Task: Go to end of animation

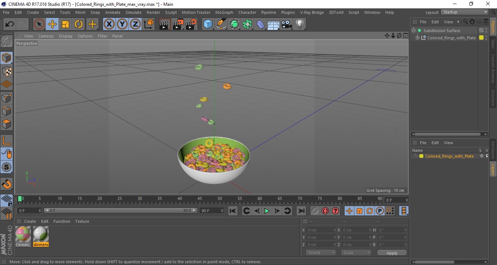Action: (301, 211)
